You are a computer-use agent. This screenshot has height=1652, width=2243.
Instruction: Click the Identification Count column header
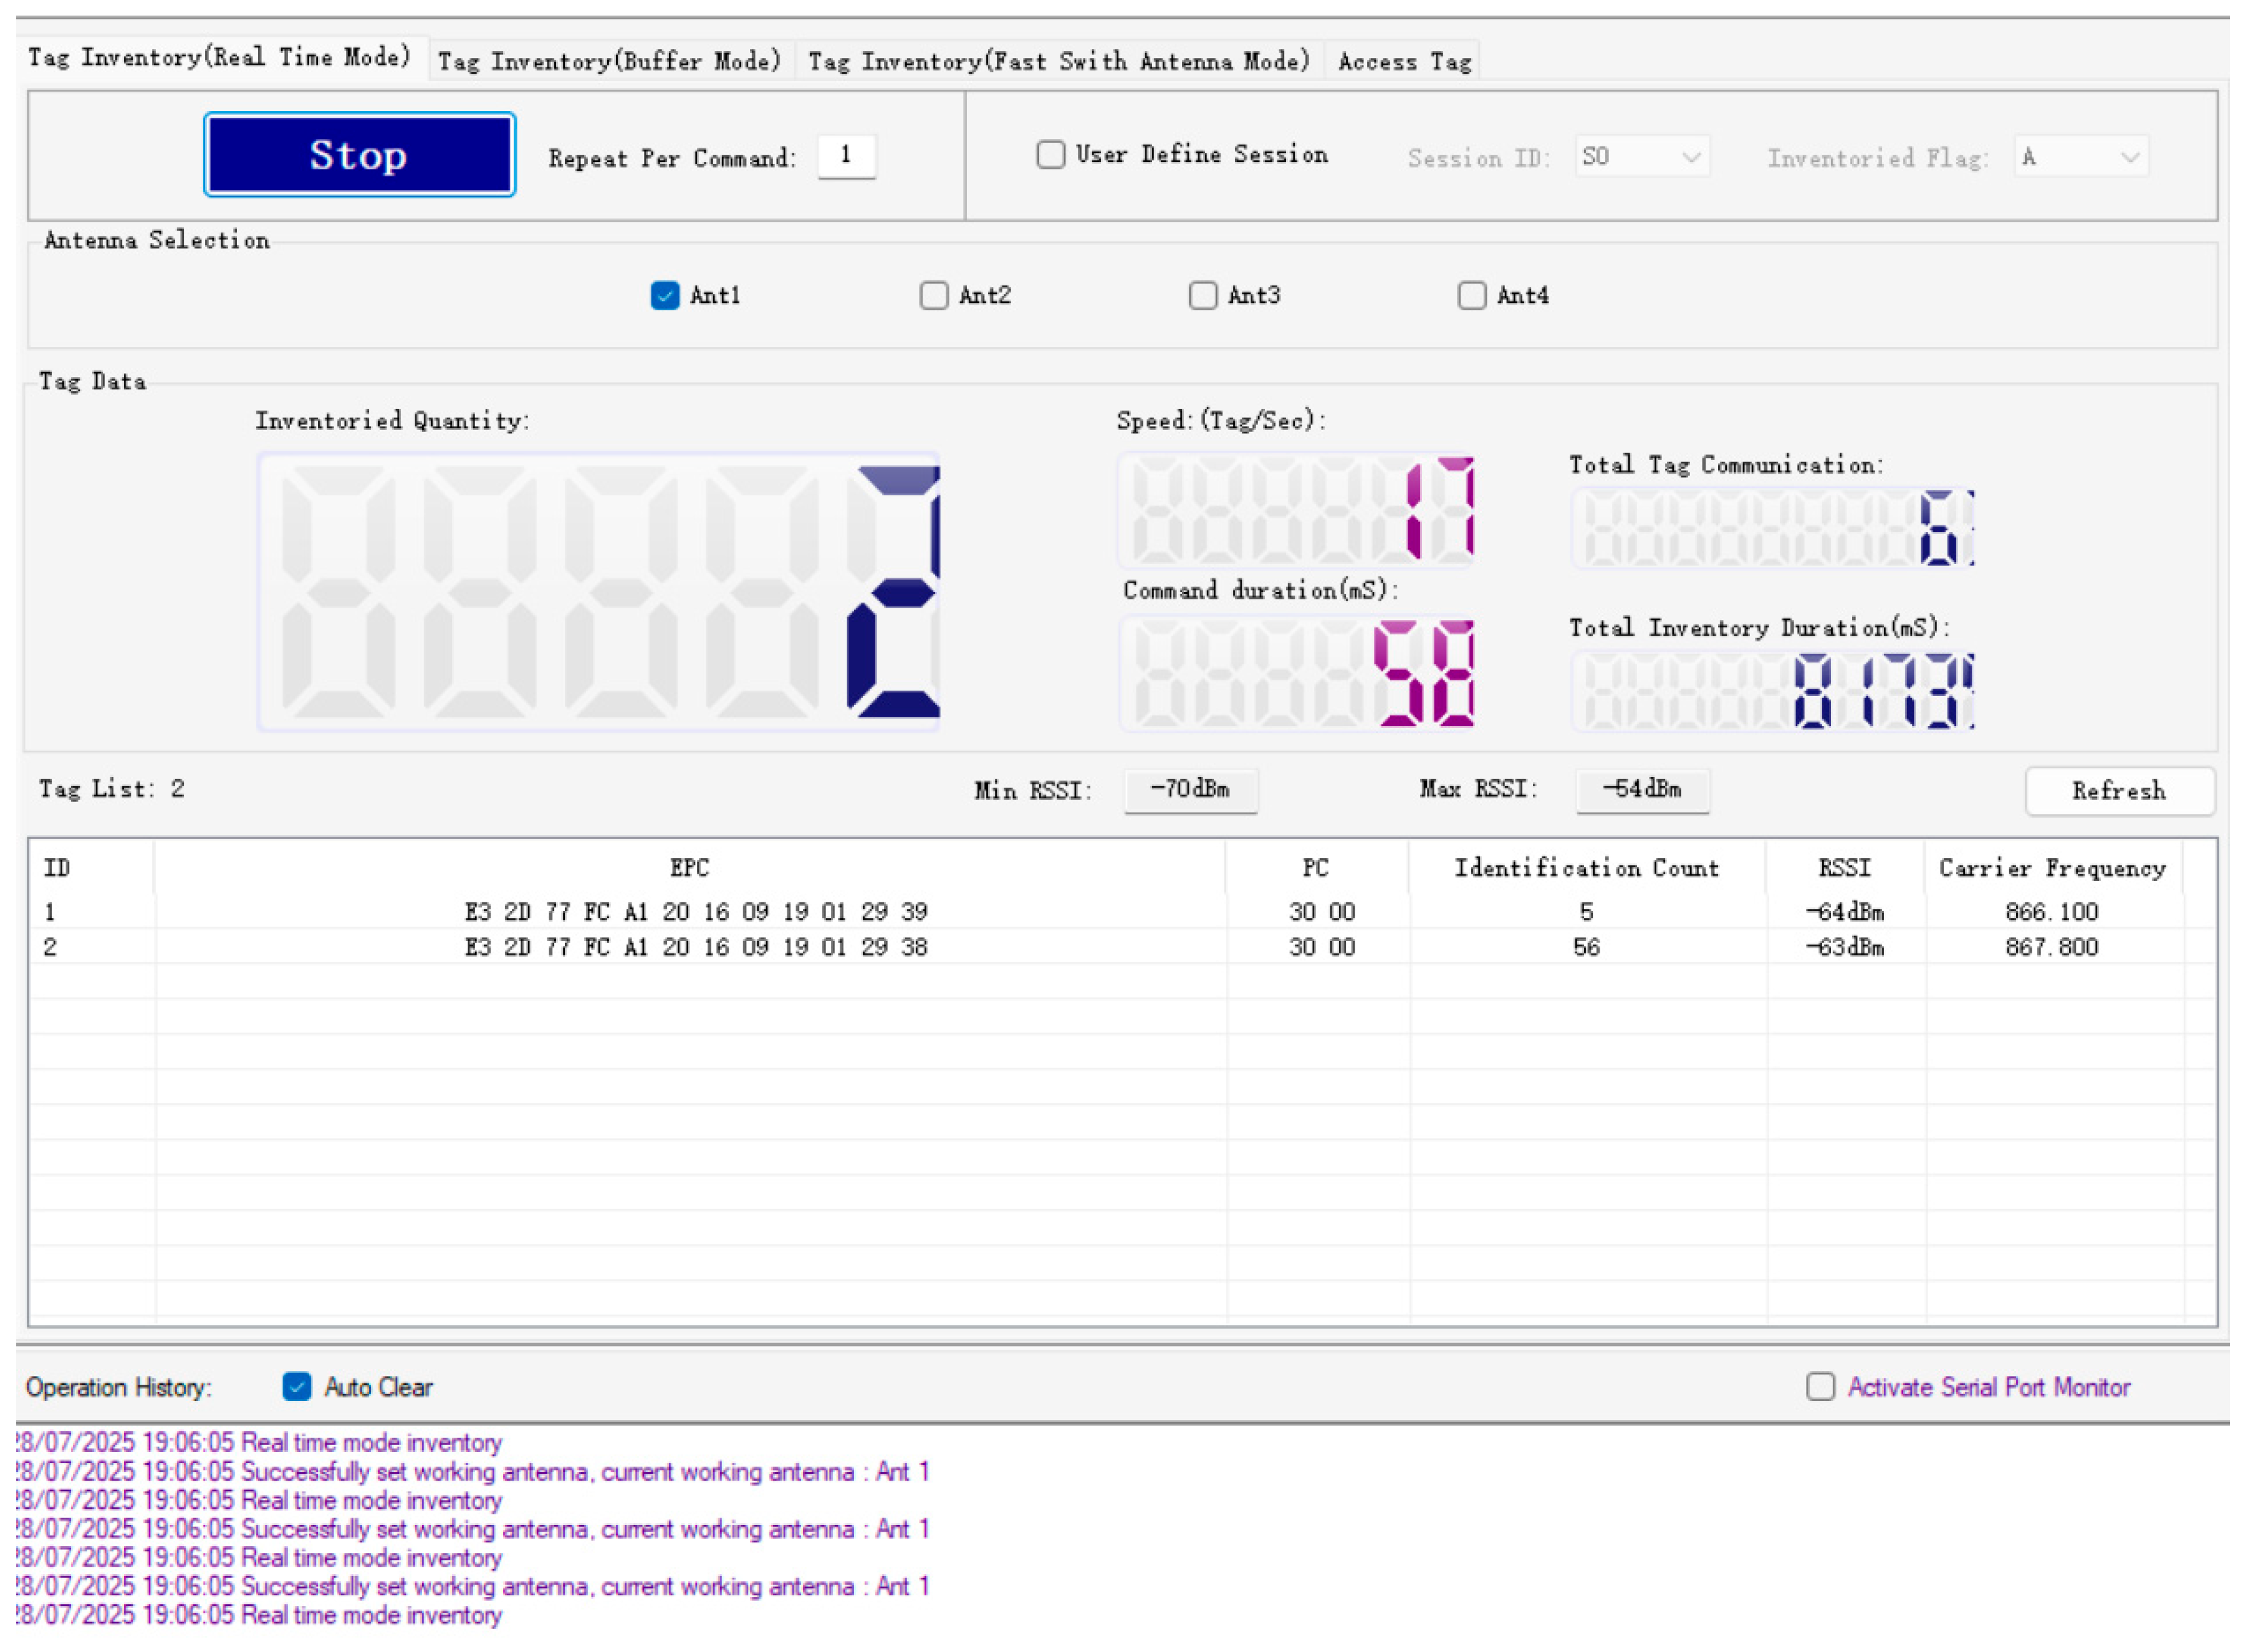[x=1586, y=868]
